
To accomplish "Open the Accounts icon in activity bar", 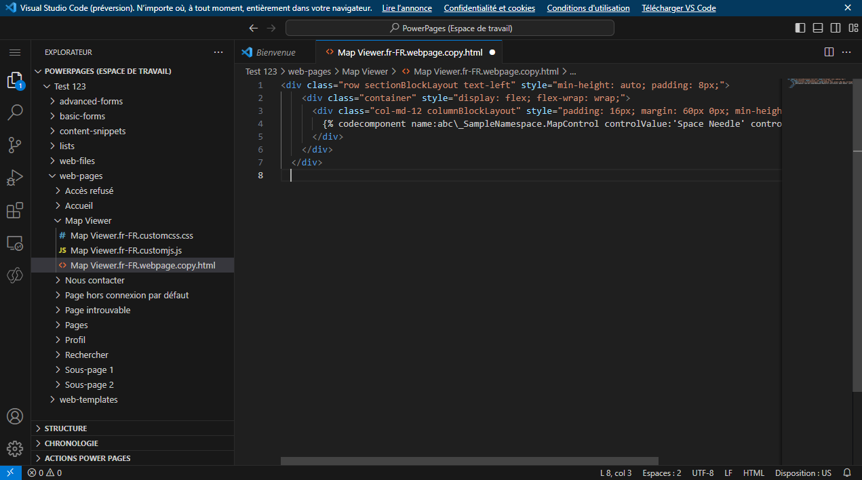I will click(15, 416).
